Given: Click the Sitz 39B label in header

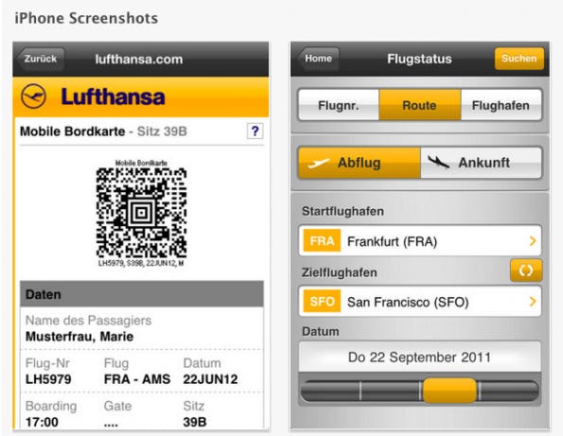Looking at the screenshot, I should click(x=162, y=131).
